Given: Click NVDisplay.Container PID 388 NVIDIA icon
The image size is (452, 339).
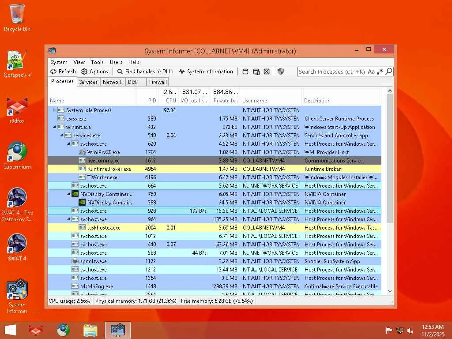Looking at the screenshot, I should (x=82, y=202).
